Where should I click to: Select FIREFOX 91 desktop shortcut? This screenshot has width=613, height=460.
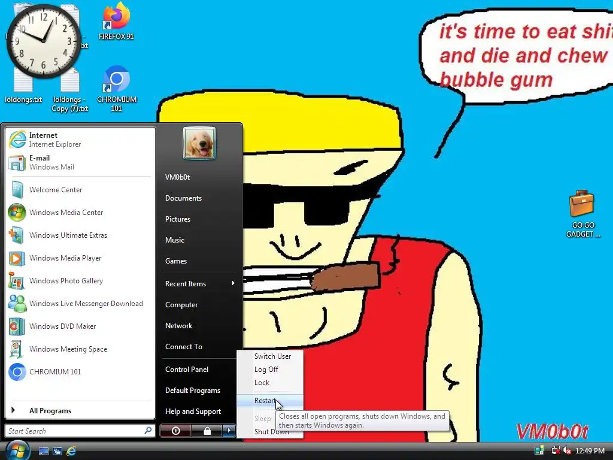point(116,22)
